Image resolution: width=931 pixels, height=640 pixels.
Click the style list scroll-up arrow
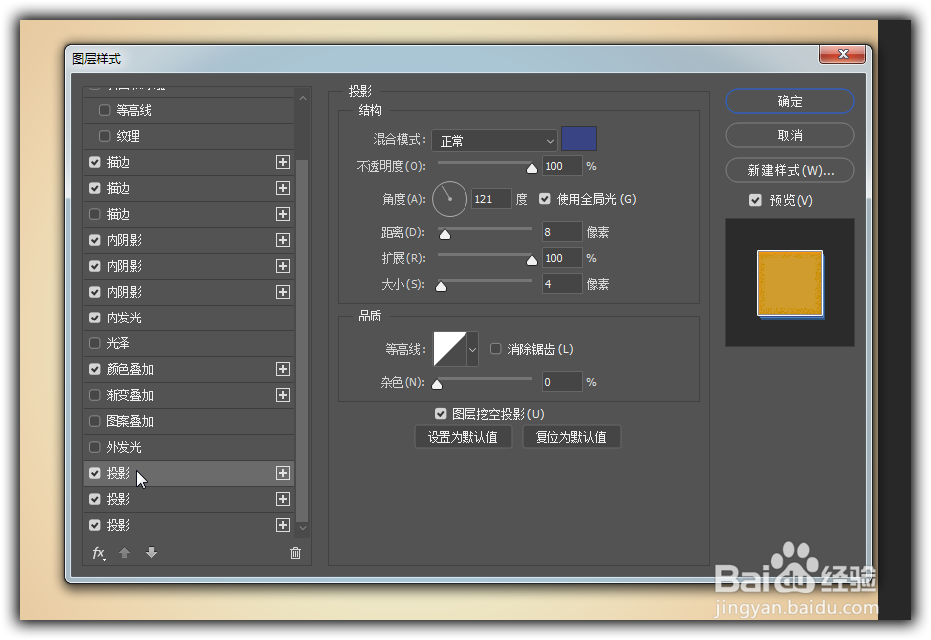[x=303, y=98]
